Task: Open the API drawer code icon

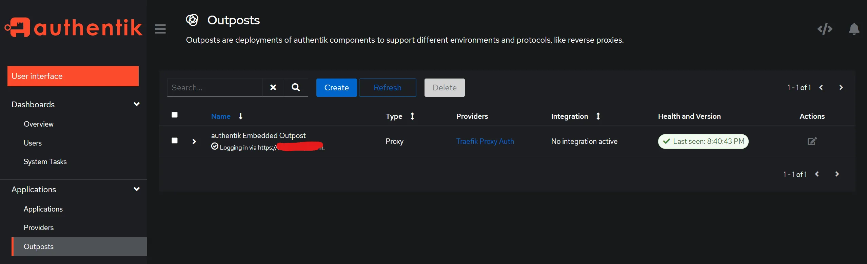Action: (x=825, y=29)
